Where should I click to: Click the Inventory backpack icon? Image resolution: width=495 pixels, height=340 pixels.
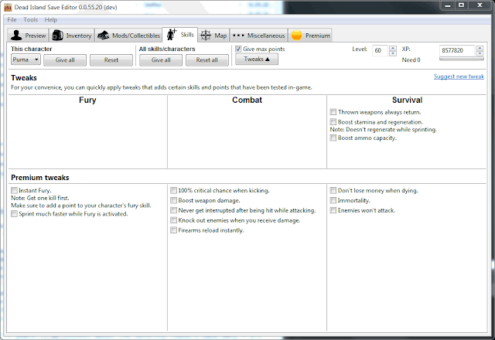(59, 36)
